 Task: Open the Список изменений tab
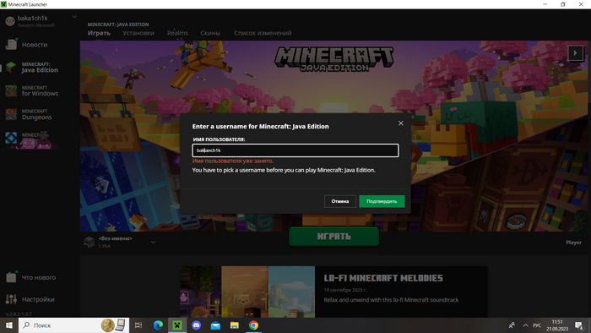(263, 33)
